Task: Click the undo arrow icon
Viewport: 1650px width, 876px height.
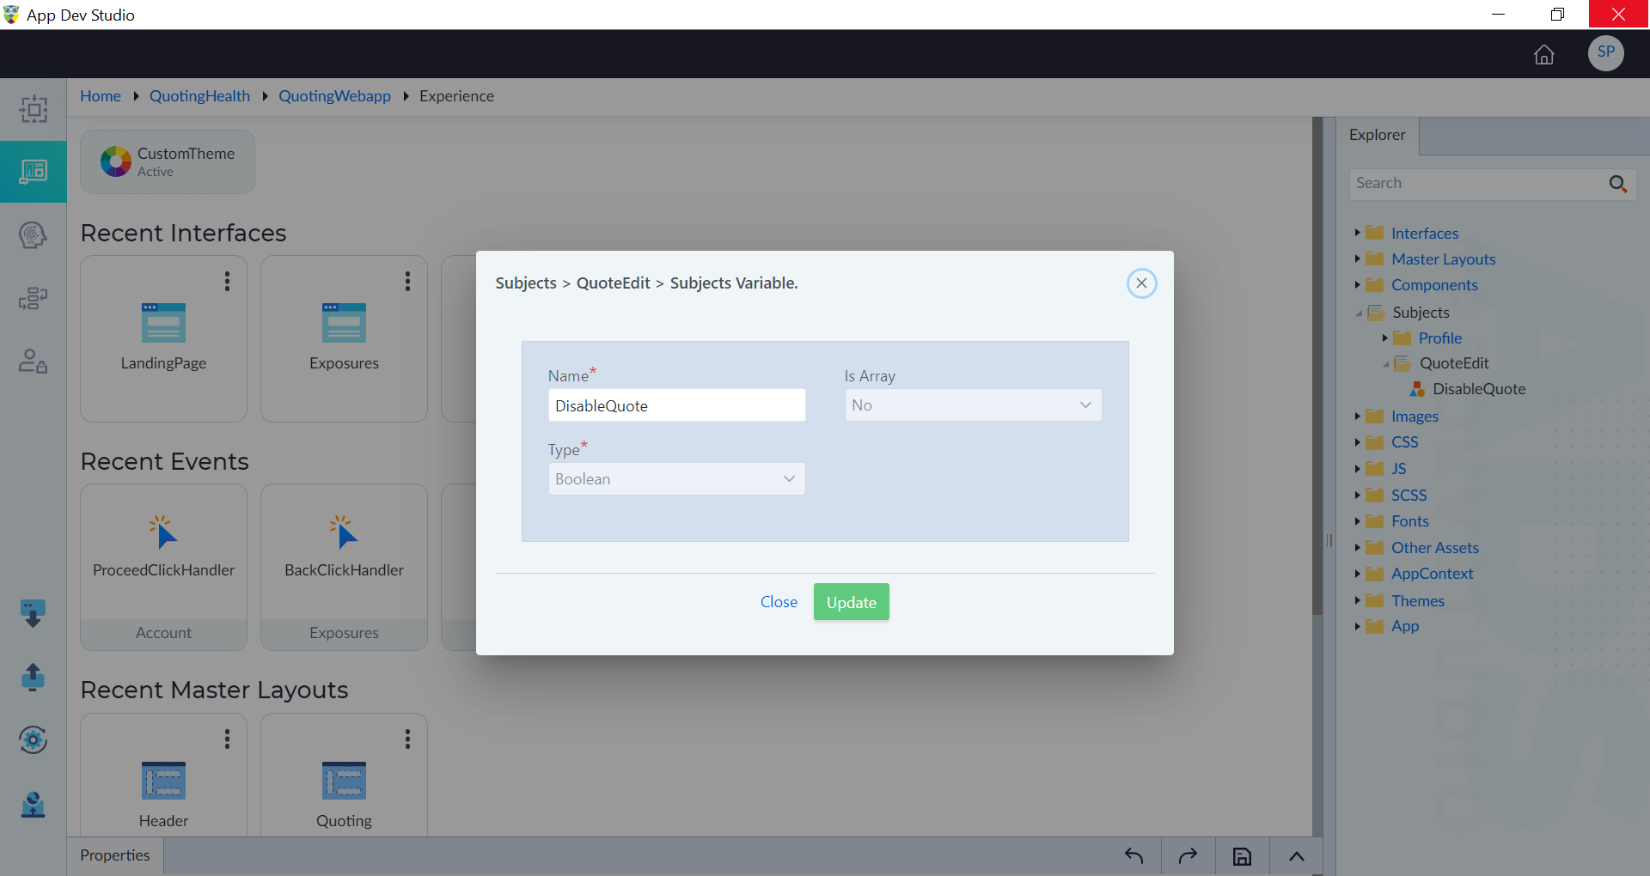Action: 1134,855
